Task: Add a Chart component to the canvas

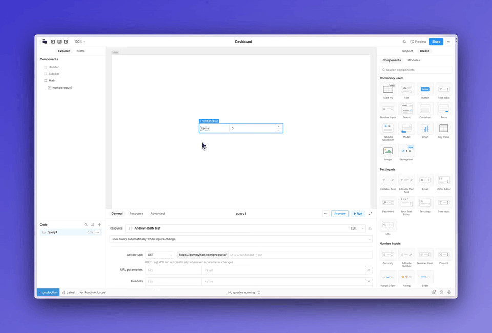Action: (x=425, y=129)
